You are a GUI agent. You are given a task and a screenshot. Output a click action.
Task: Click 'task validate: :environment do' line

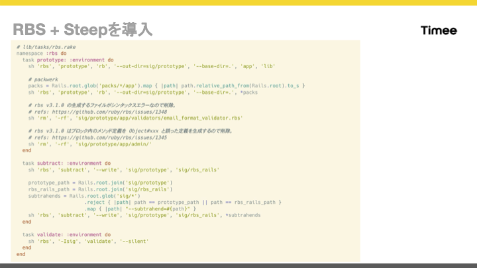coord(66,235)
